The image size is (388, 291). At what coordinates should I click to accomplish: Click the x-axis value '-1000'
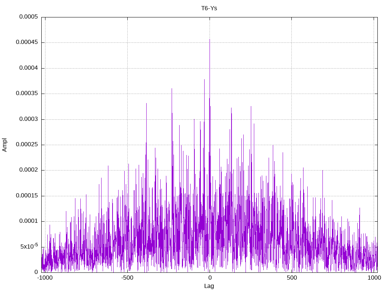pyautogui.click(x=45, y=278)
